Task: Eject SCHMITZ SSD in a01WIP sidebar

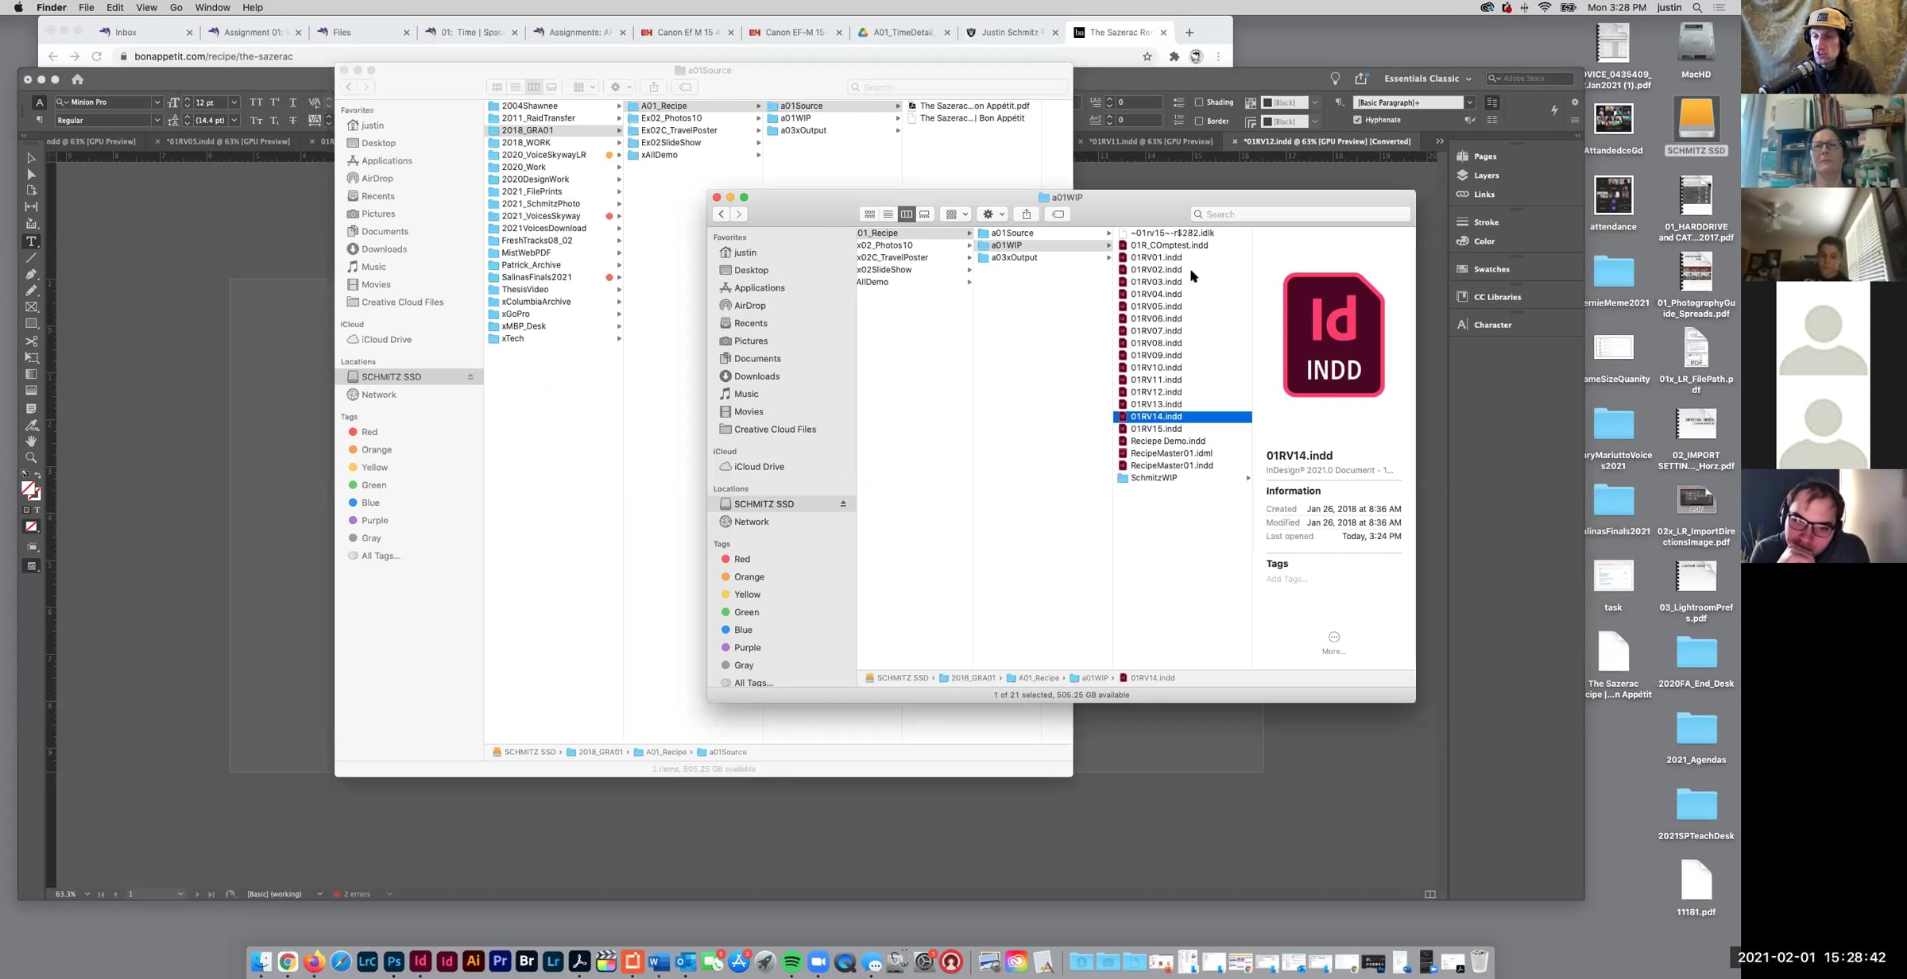Action: click(843, 504)
